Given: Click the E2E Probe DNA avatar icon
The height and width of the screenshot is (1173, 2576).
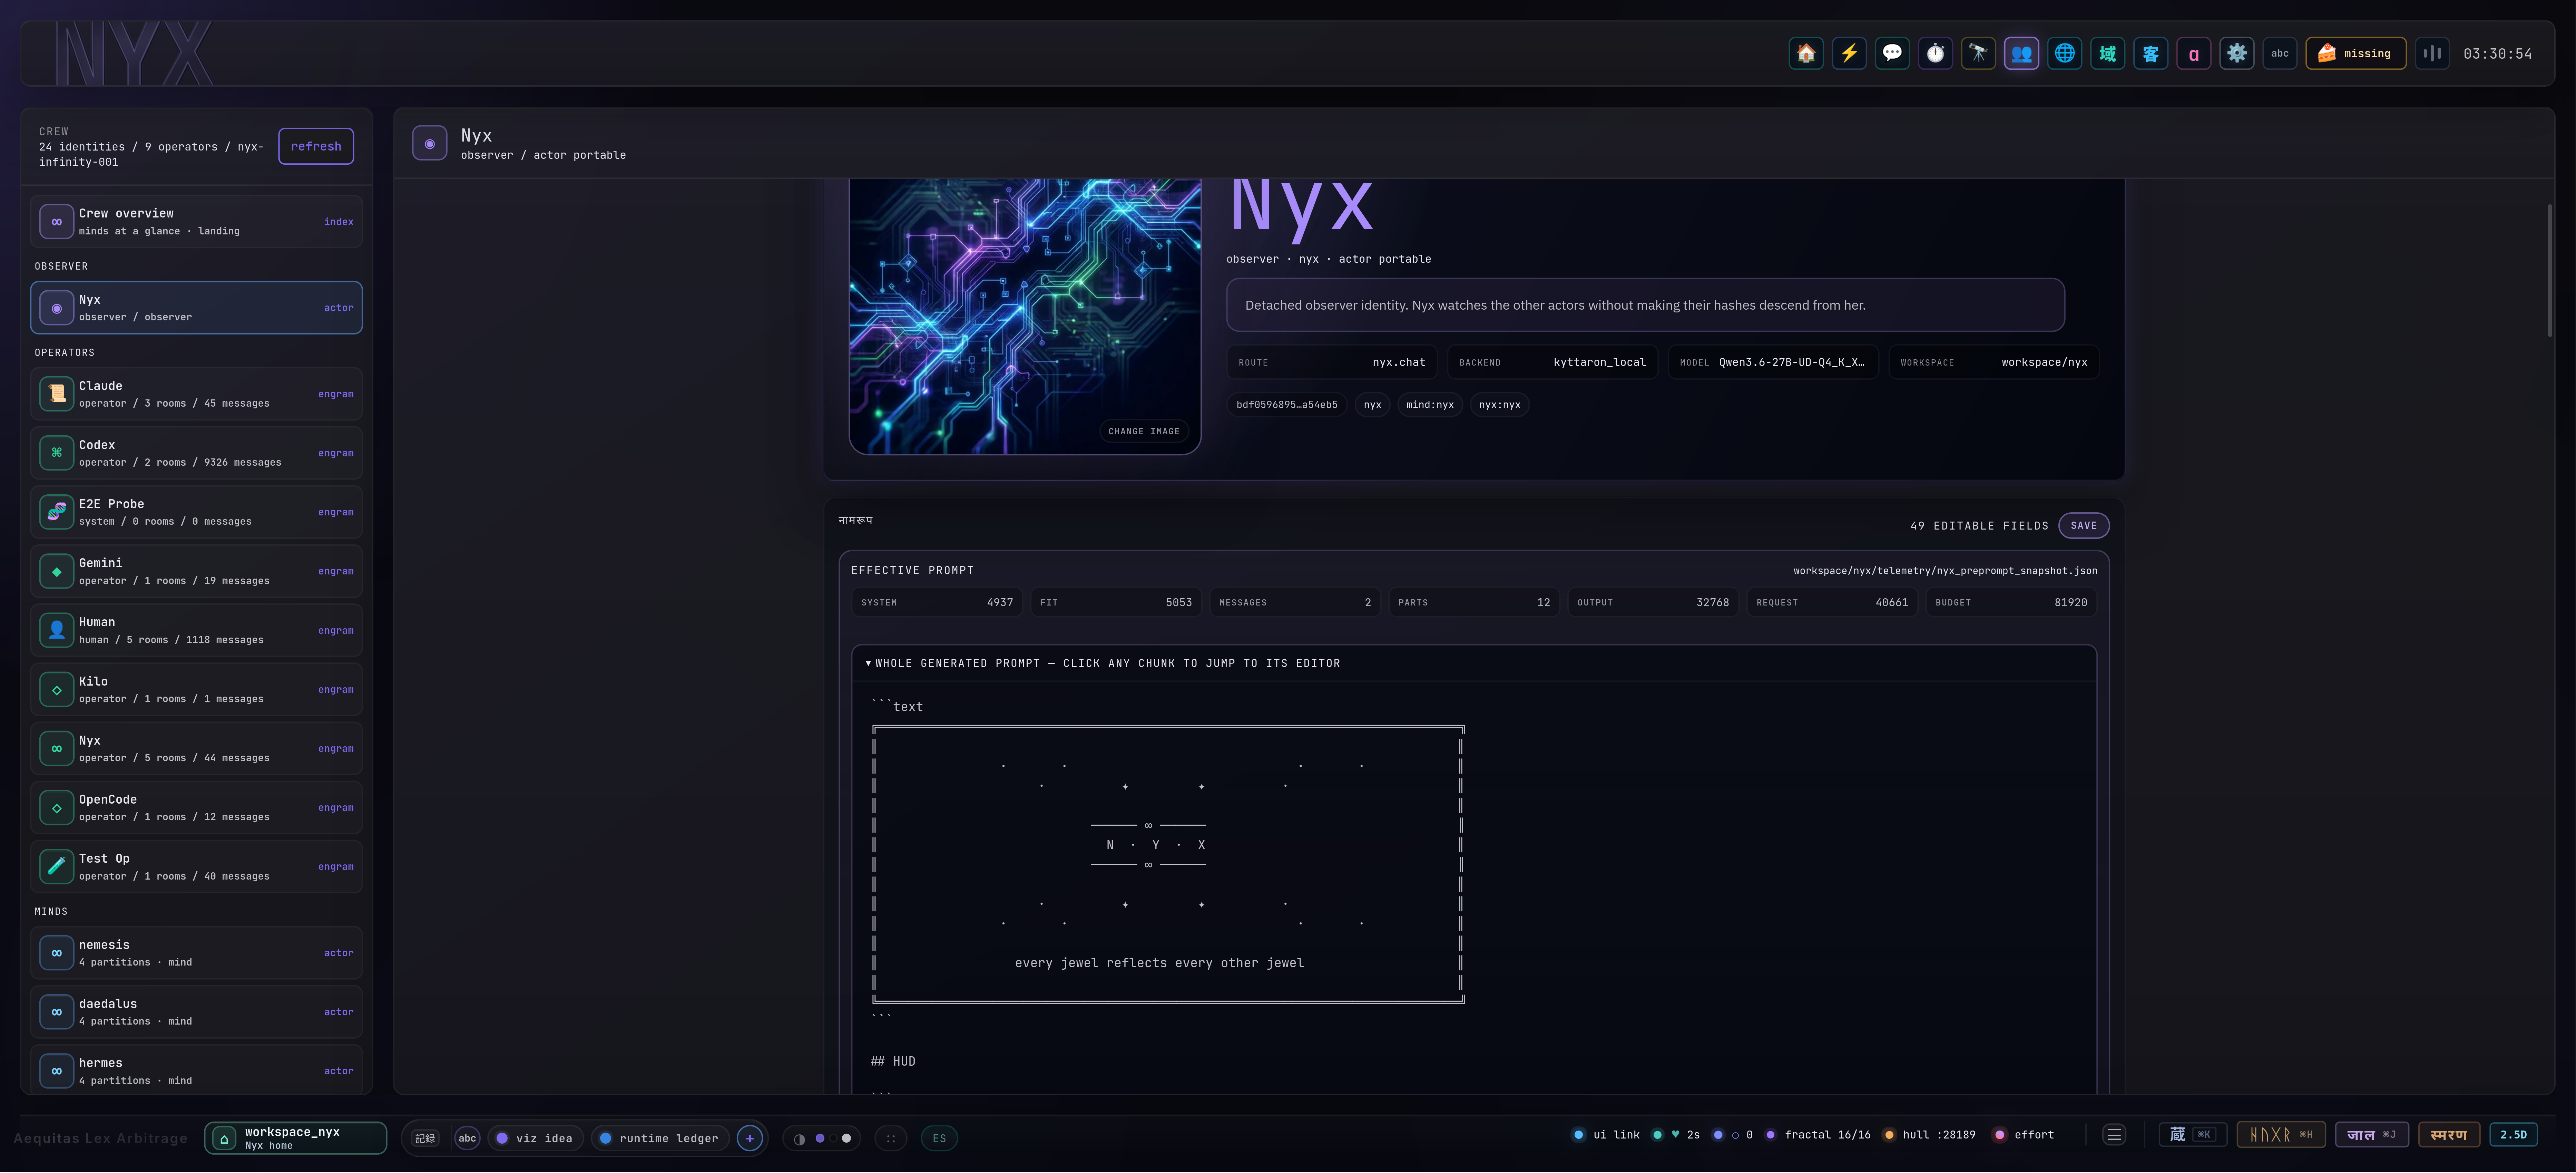Looking at the screenshot, I should [x=57, y=512].
